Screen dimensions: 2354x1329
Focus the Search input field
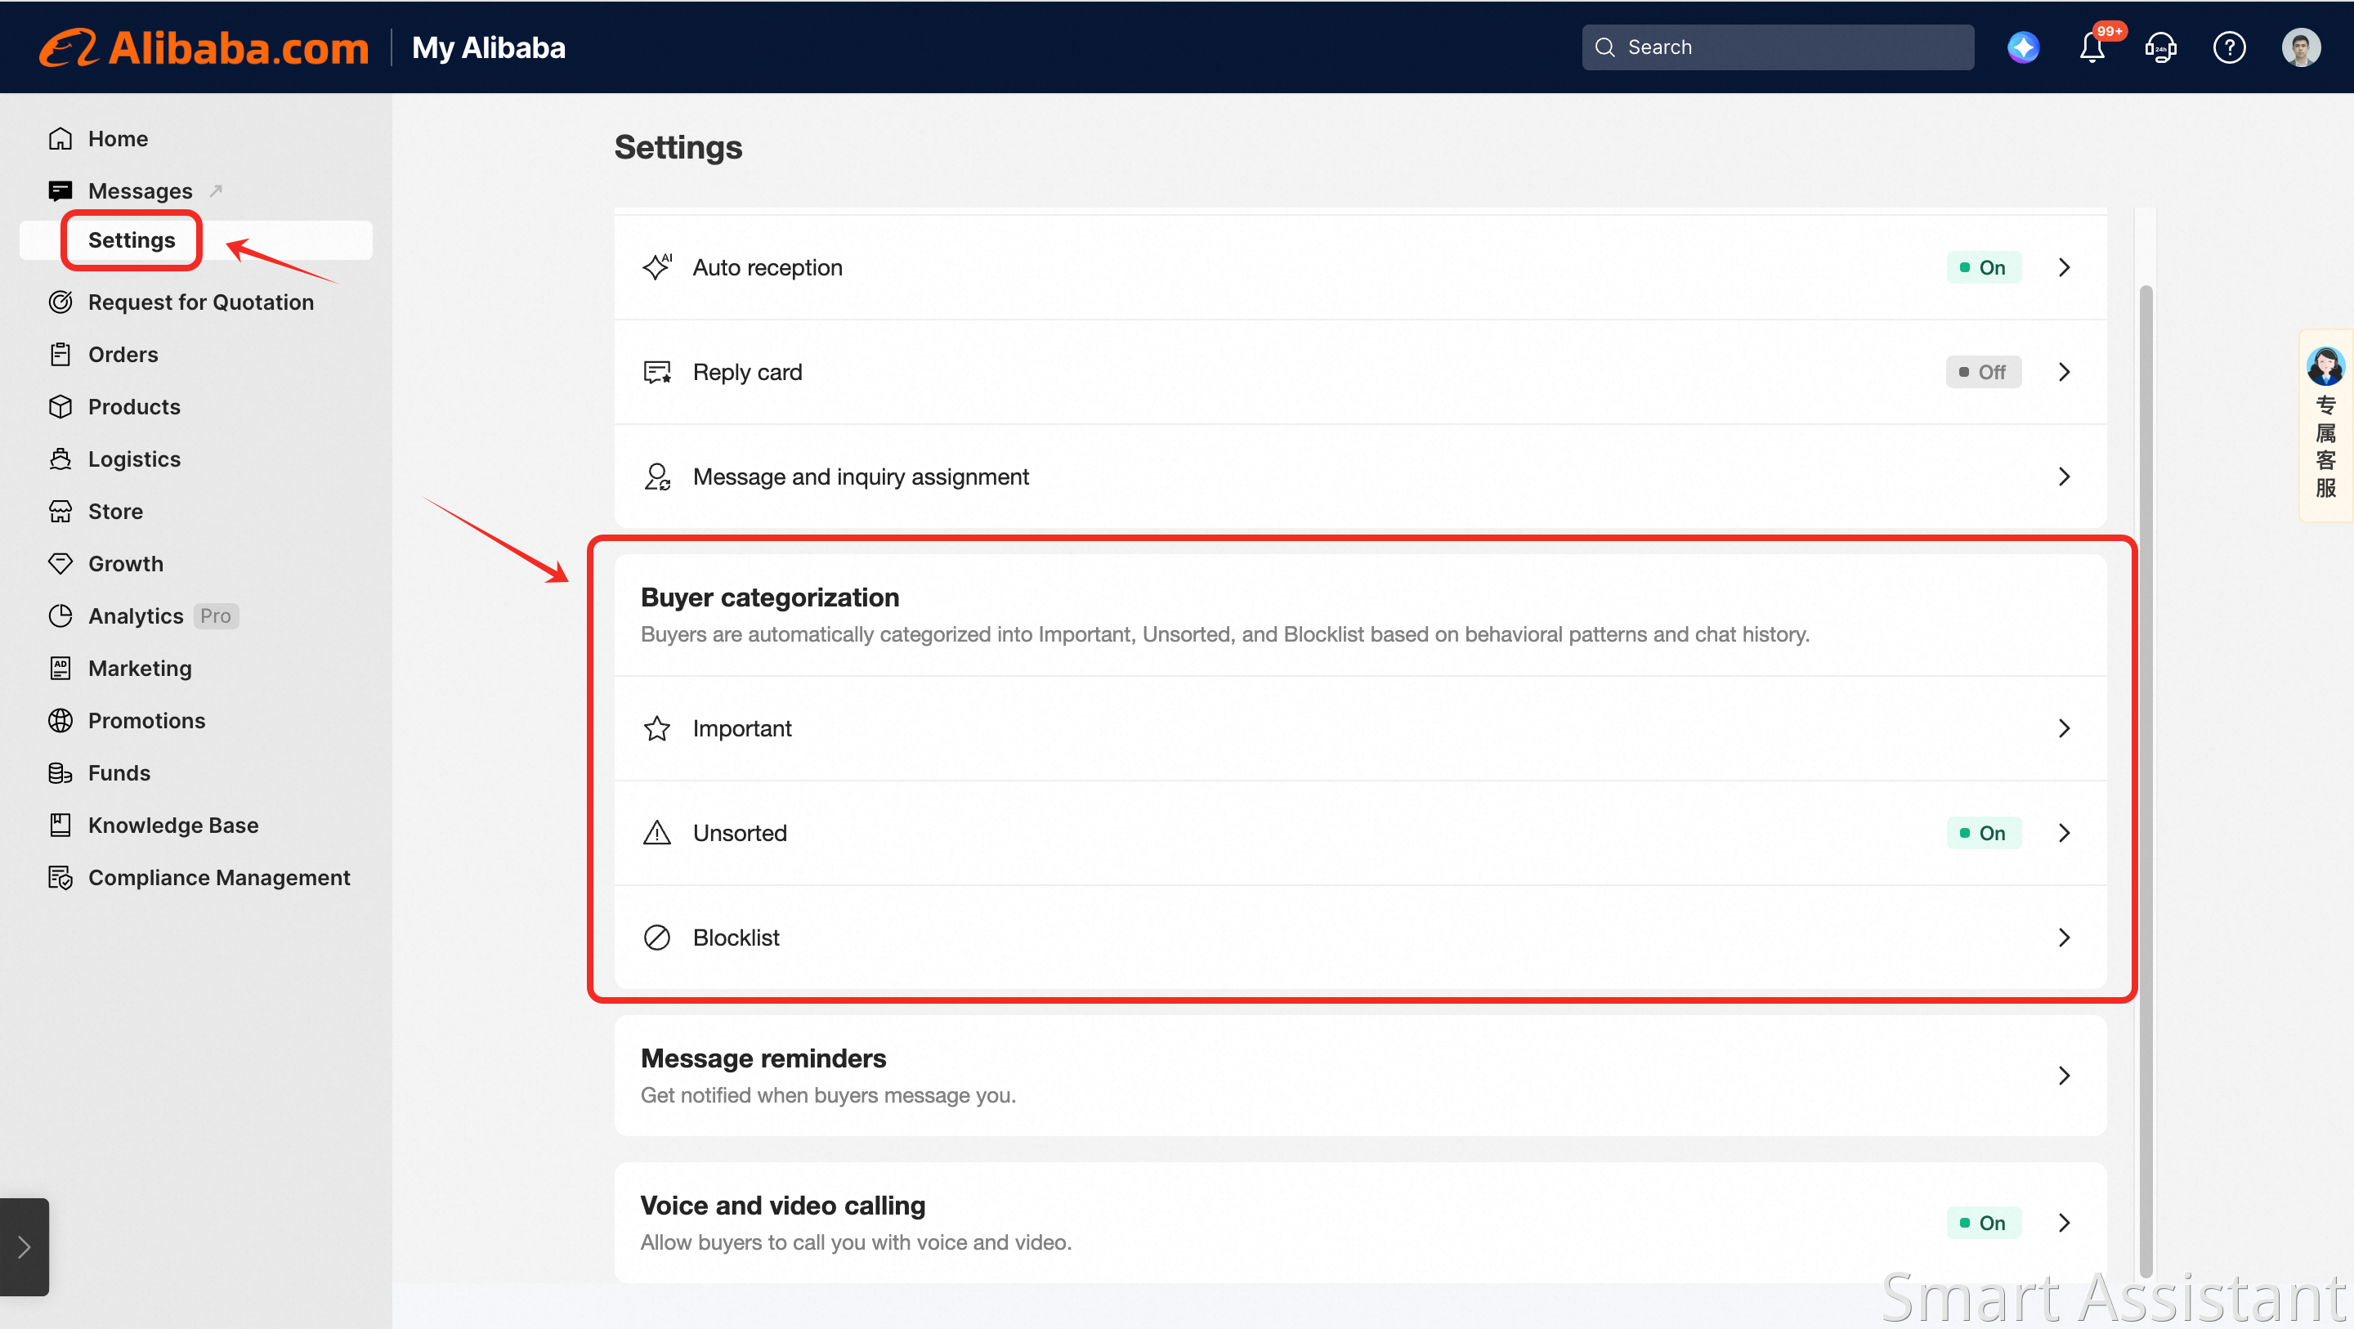point(1778,47)
